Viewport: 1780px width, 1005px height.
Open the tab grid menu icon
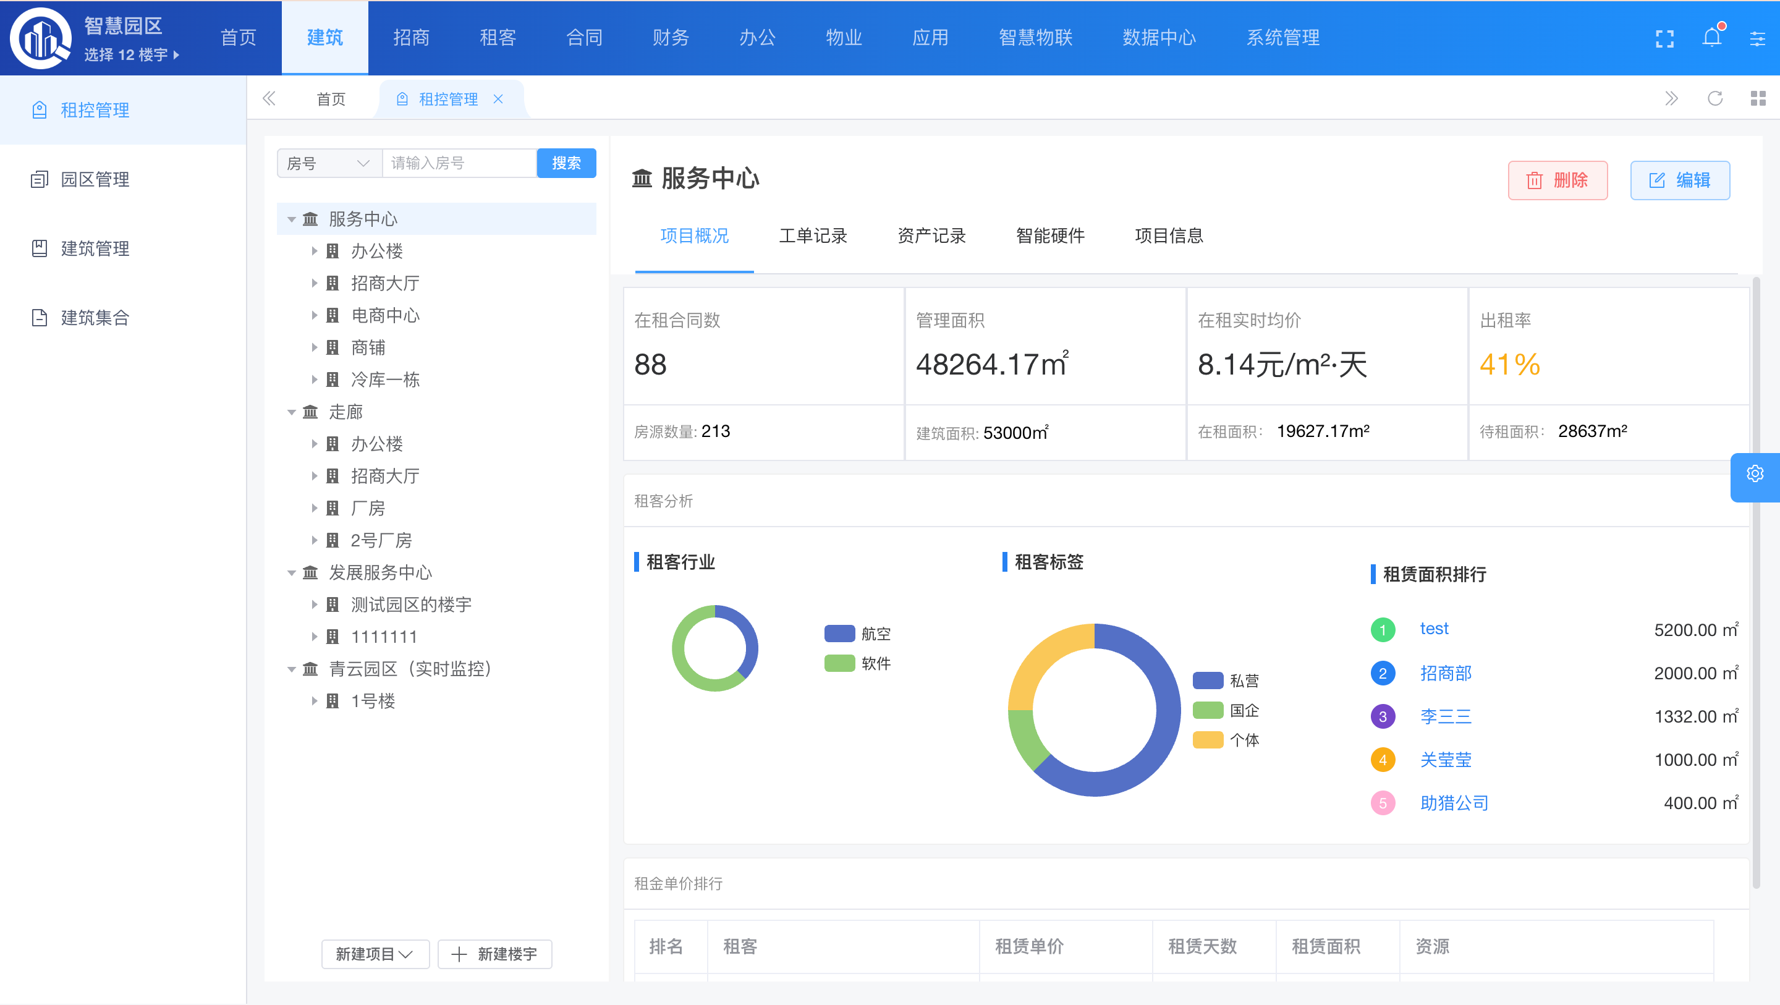(1758, 99)
